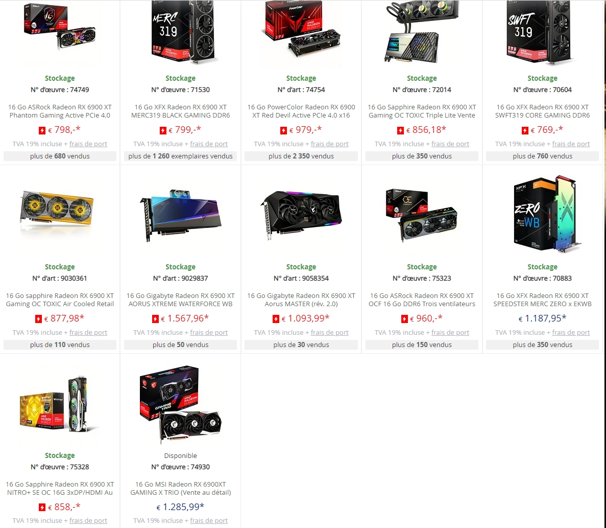Open the Gigabyte Aorus MASTER rév. 2.0 title
Image resolution: width=606 pixels, height=528 pixels.
(301, 300)
